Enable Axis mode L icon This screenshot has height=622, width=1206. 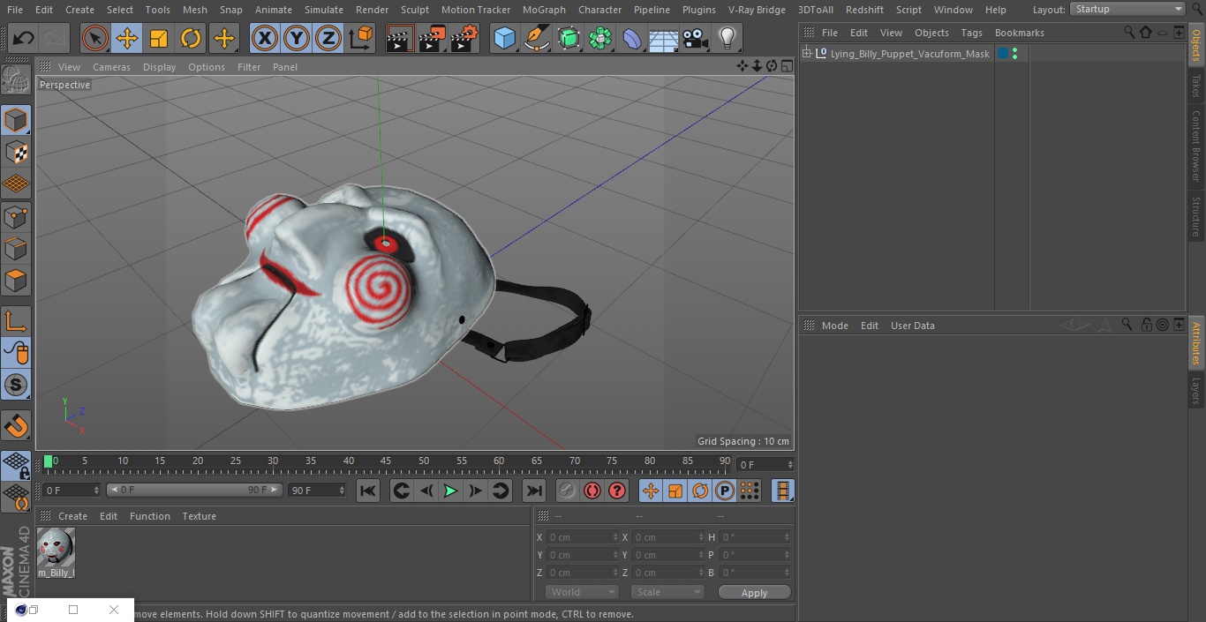[16, 321]
